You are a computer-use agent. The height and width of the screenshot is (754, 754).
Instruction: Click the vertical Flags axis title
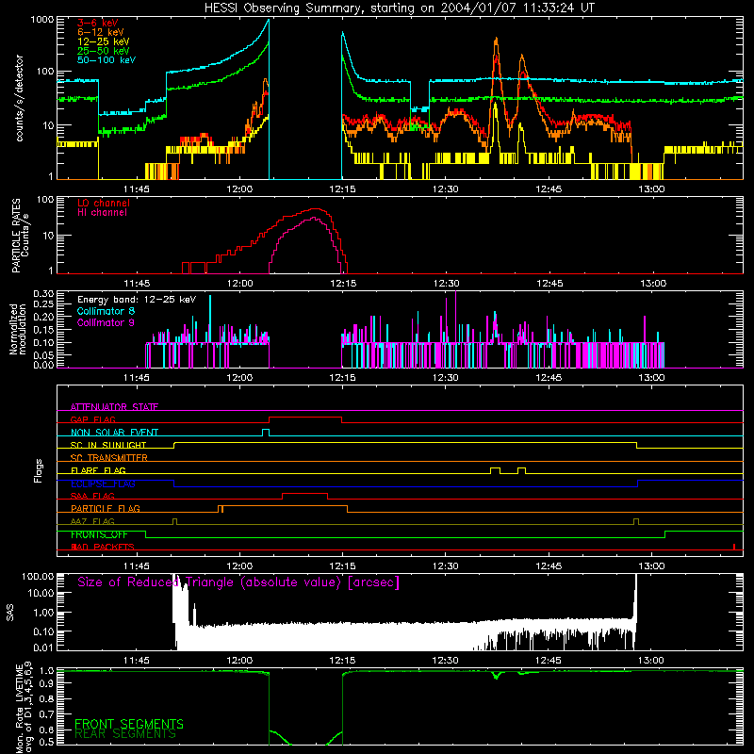point(39,471)
